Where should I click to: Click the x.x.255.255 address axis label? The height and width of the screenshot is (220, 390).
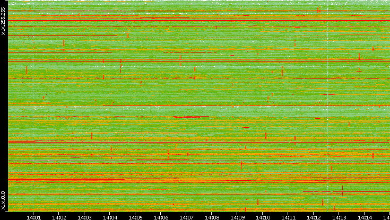pos(3,21)
